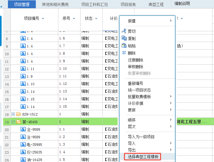Viewport: 214px width, 162px height.
Task: Click dollar icon beside 1.10
Action: (23, 84)
